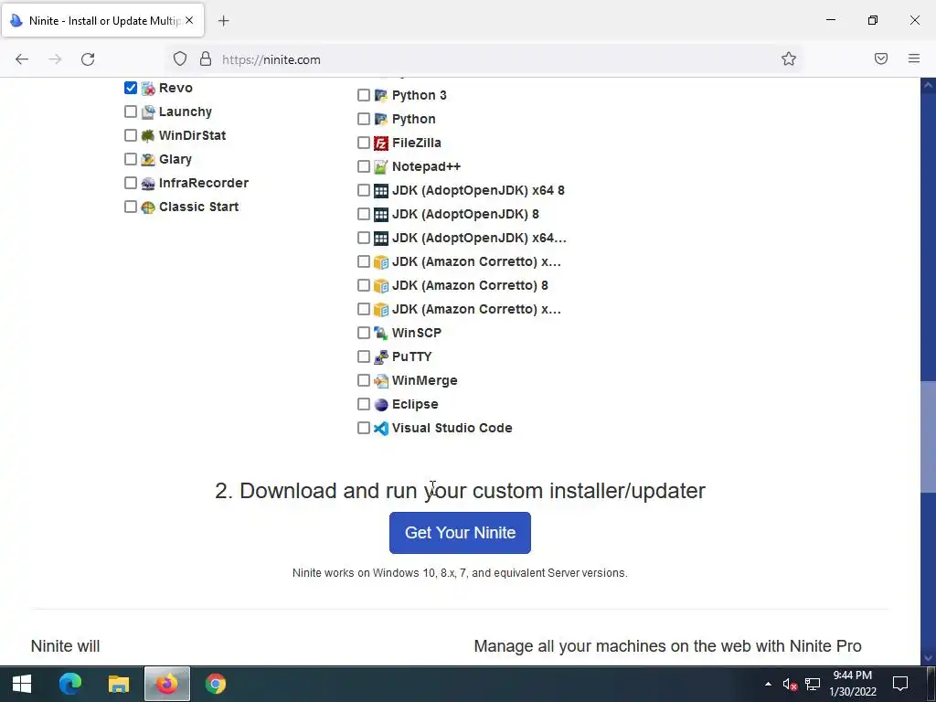Open the Windows Start menu
This screenshot has height=702, width=936.
22,684
